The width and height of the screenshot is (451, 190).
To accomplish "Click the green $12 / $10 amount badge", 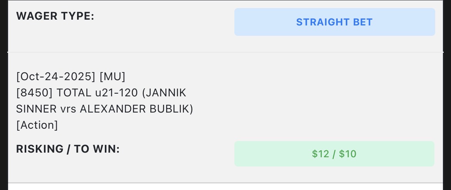I will click(x=334, y=154).
